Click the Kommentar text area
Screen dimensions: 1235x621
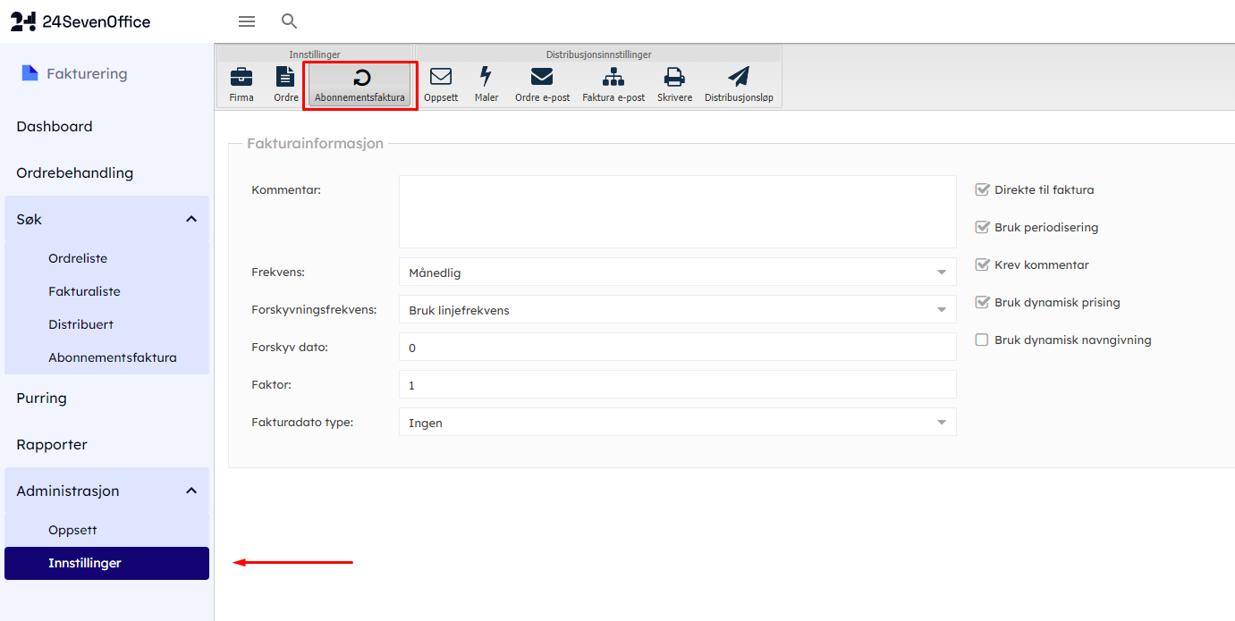[x=677, y=212]
